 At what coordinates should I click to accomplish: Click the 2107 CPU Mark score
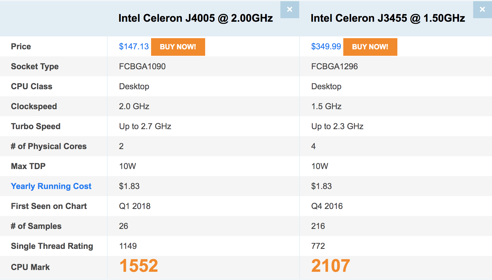[331, 266]
